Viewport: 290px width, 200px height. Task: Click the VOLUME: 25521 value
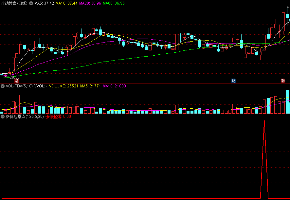[63, 86]
